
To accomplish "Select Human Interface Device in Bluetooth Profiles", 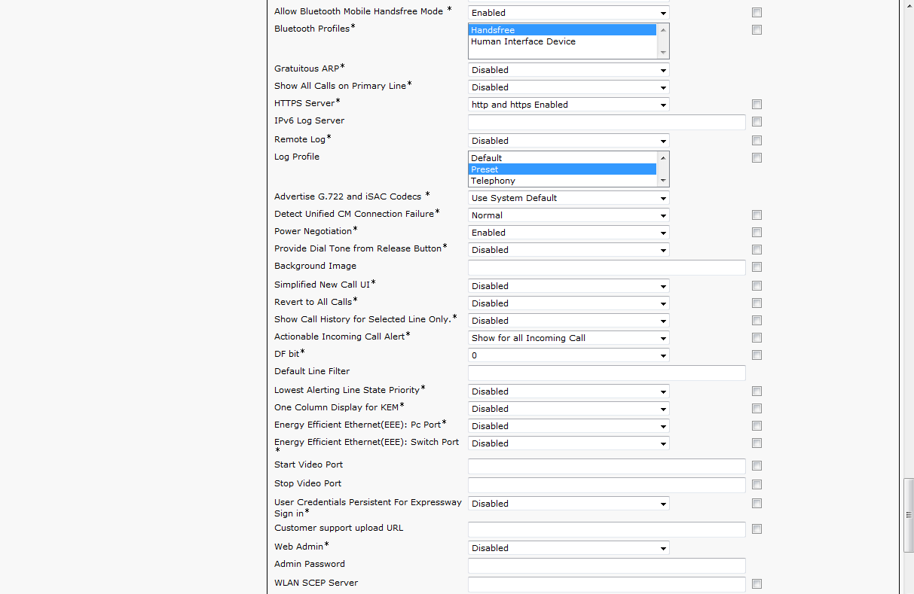I will [523, 42].
